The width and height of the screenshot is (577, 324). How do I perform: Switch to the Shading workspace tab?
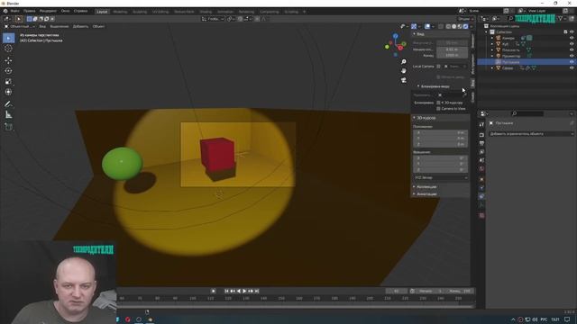point(206,12)
